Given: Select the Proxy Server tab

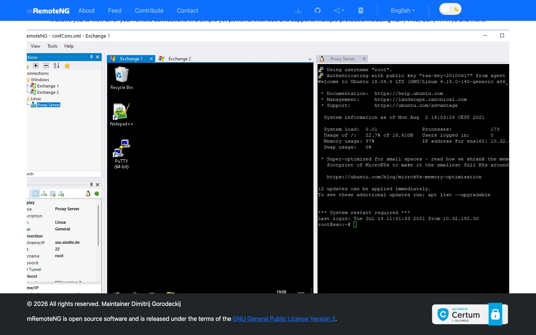Looking at the screenshot, I should click(342, 59).
